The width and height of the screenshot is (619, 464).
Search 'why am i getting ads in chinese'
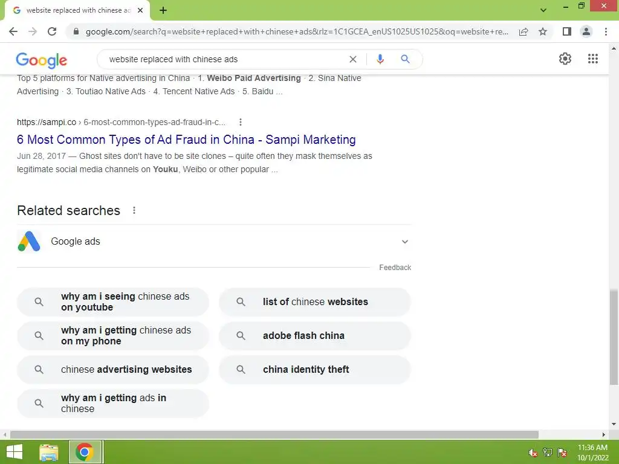(x=113, y=403)
